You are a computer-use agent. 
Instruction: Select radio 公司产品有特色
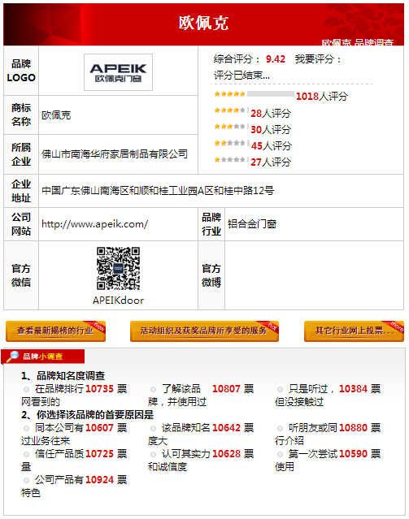(x=26, y=480)
